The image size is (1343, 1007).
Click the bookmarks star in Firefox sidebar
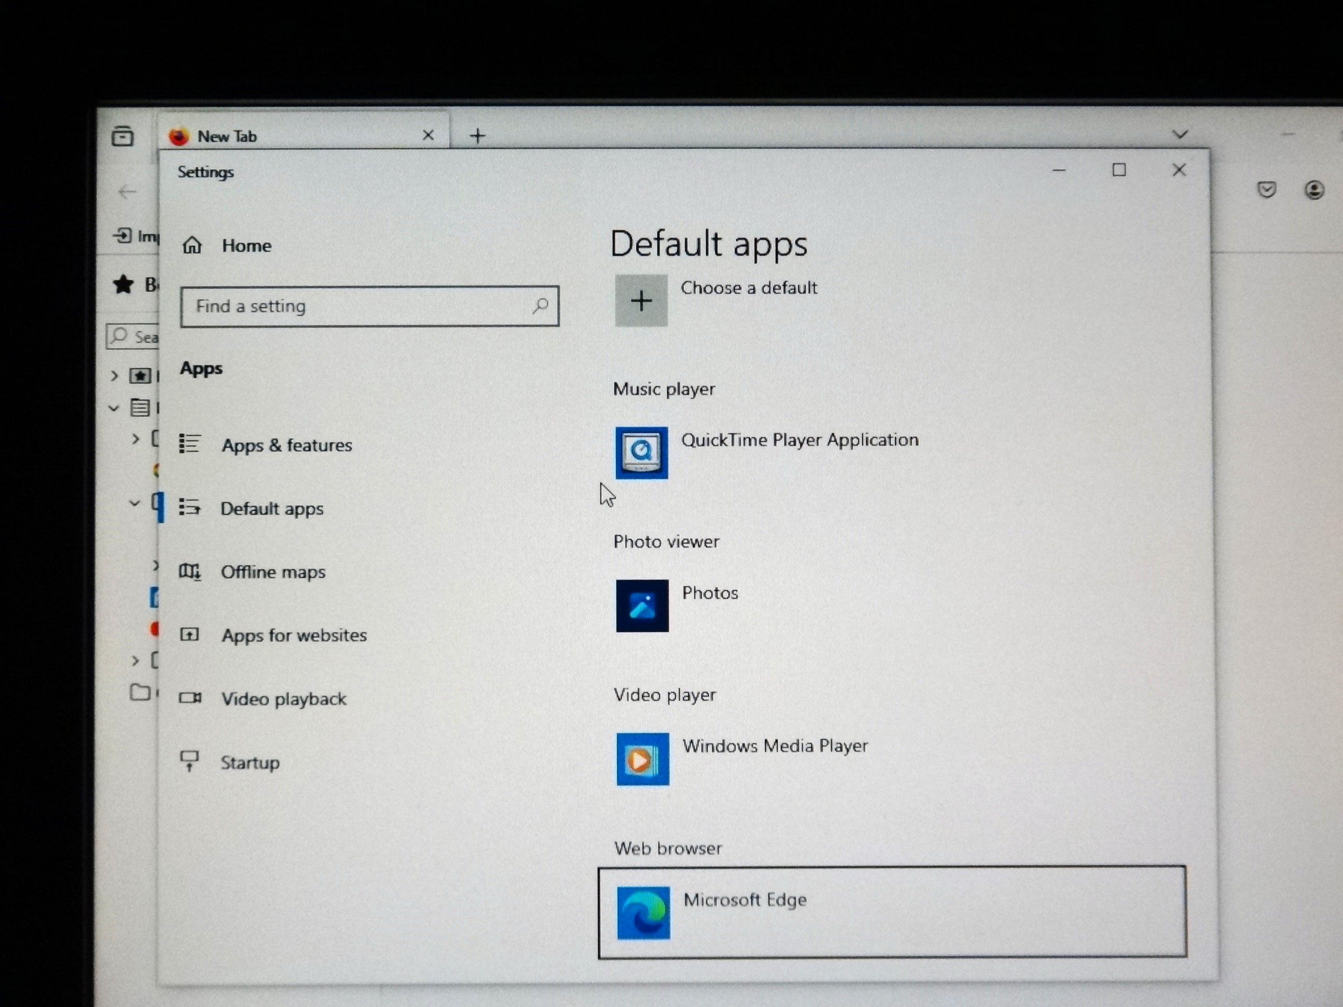[x=123, y=284]
